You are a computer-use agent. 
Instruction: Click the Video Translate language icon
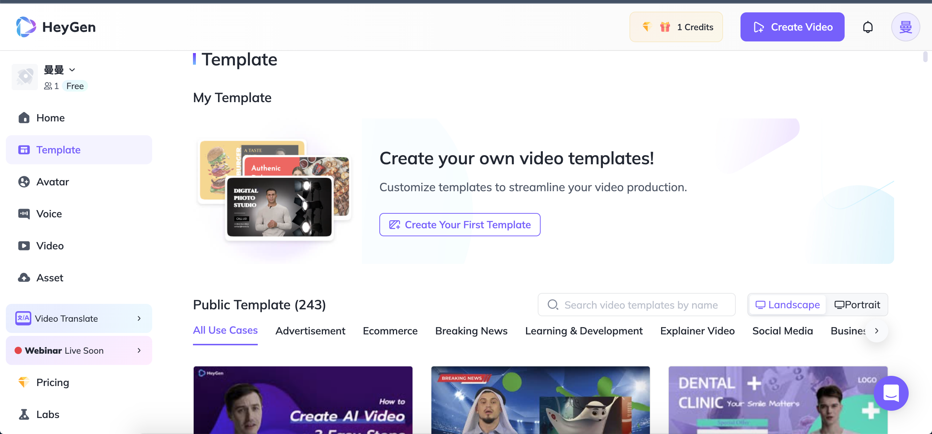tap(23, 318)
